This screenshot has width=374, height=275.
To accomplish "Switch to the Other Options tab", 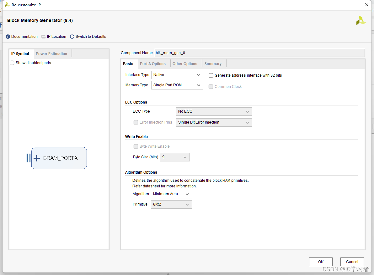I will tap(185, 64).
